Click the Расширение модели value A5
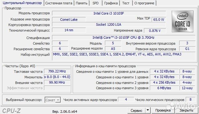The height and width of the screenshot is (114, 199). tap(113, 49)
